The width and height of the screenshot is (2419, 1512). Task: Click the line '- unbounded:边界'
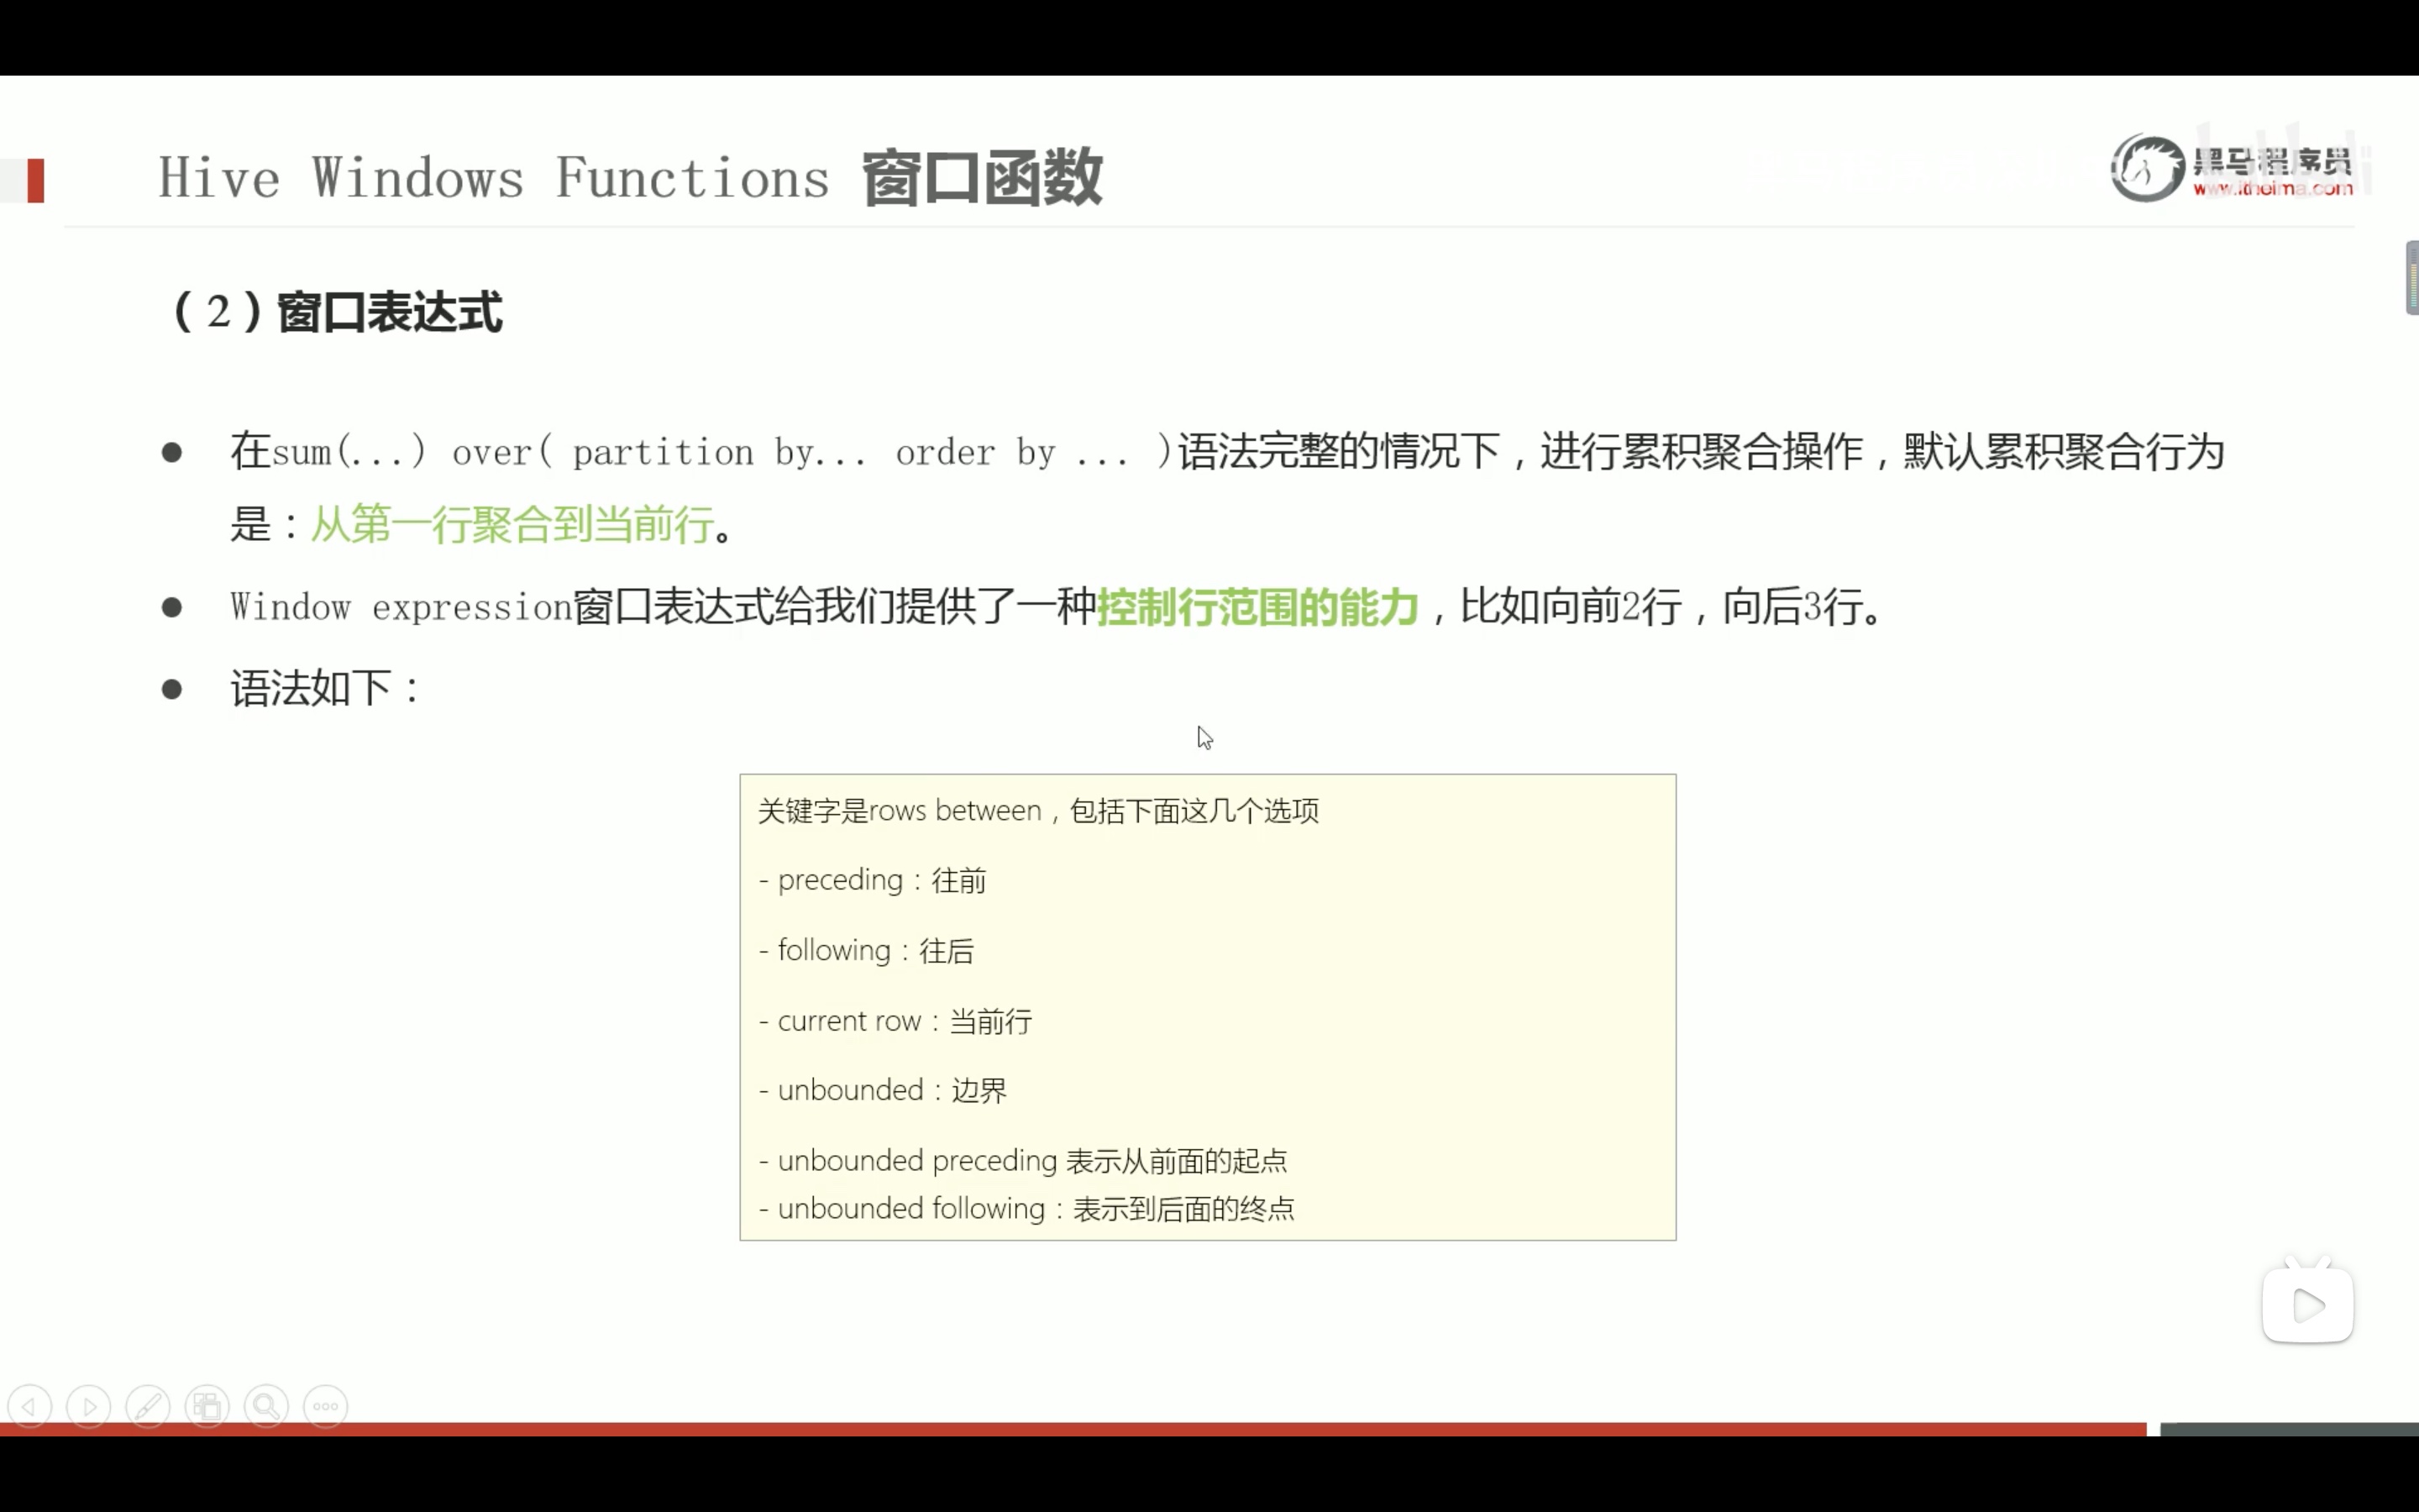tap(883, 1090)
